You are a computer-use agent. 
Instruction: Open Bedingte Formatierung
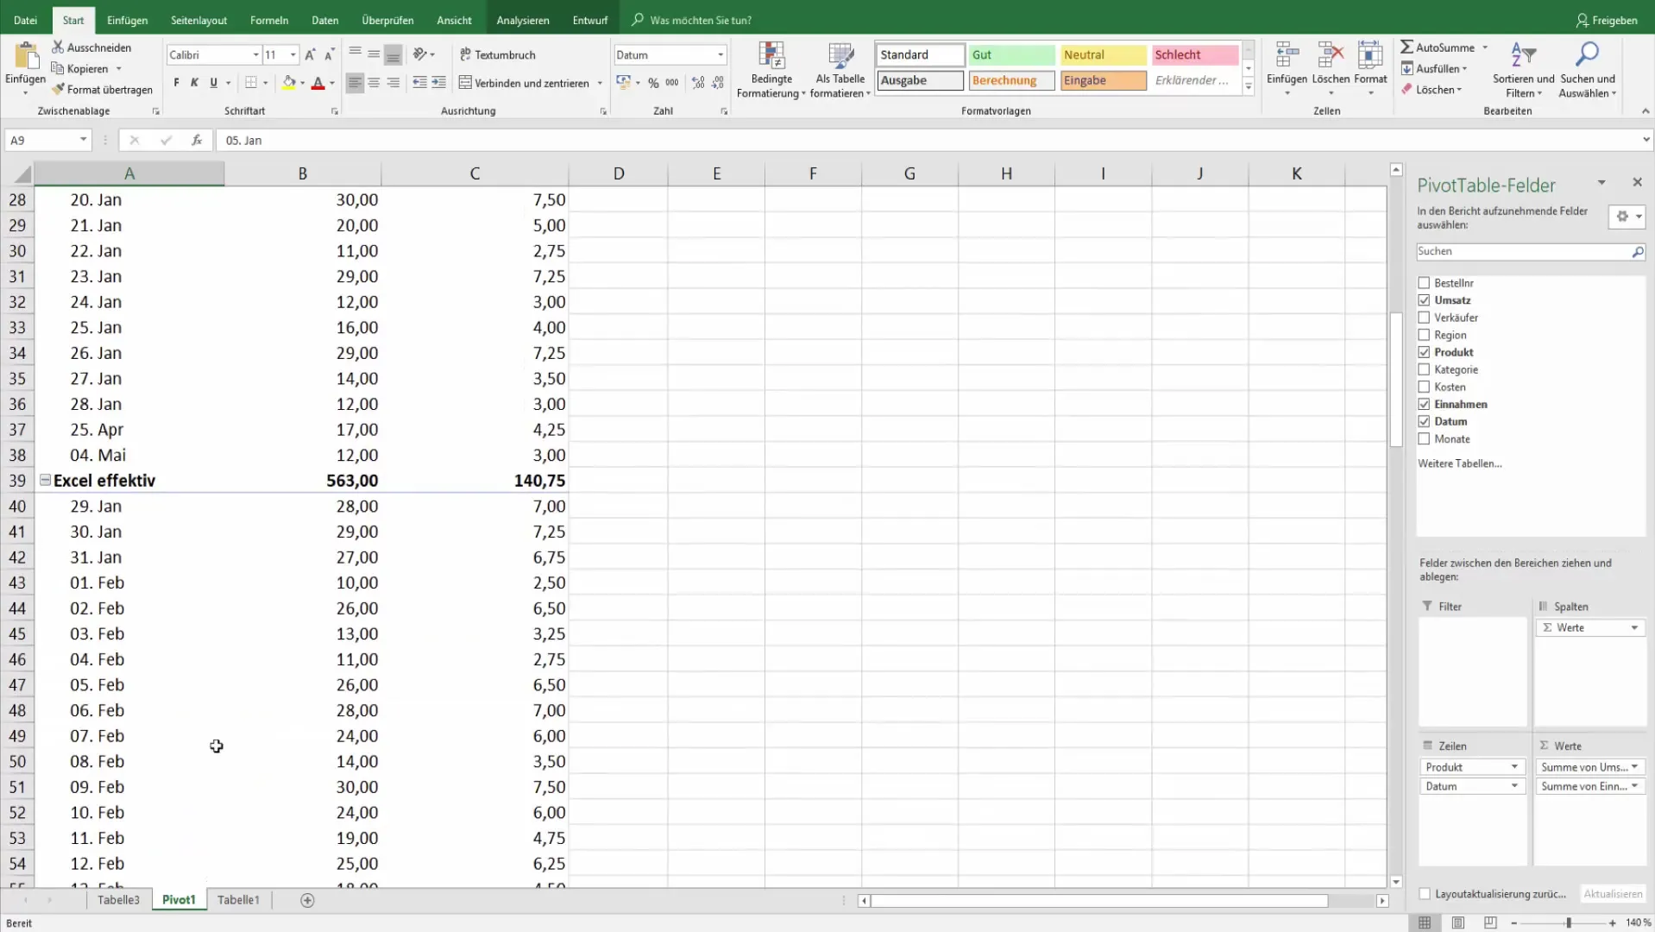pyautogui.click(x=771, y=70)
